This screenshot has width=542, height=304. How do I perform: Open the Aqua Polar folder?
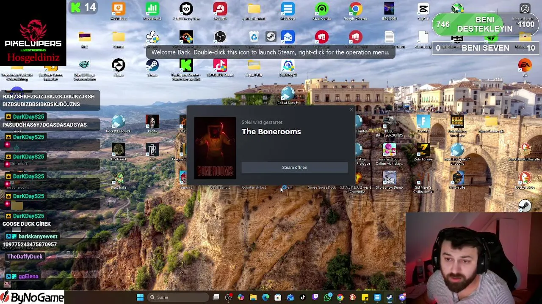tap(254, 68)
